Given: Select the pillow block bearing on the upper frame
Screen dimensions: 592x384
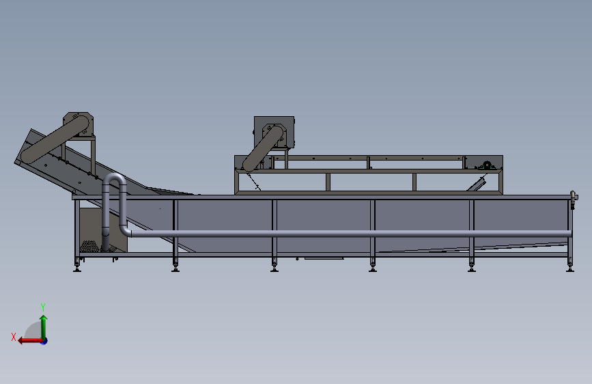Looking at the screenshot, I should [x=487, y=165].
